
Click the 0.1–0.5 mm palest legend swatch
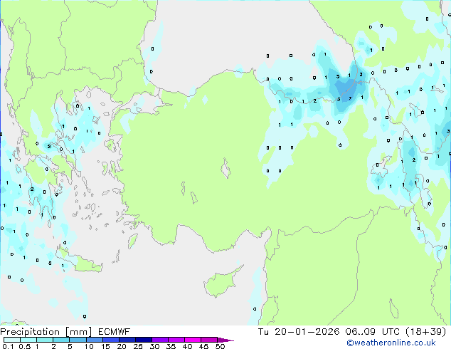pos(12,340)
